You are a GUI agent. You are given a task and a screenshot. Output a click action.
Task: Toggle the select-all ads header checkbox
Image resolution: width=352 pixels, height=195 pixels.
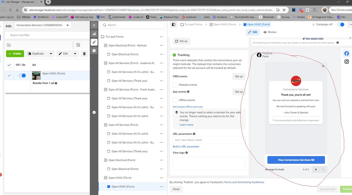(x=9, y=65)
